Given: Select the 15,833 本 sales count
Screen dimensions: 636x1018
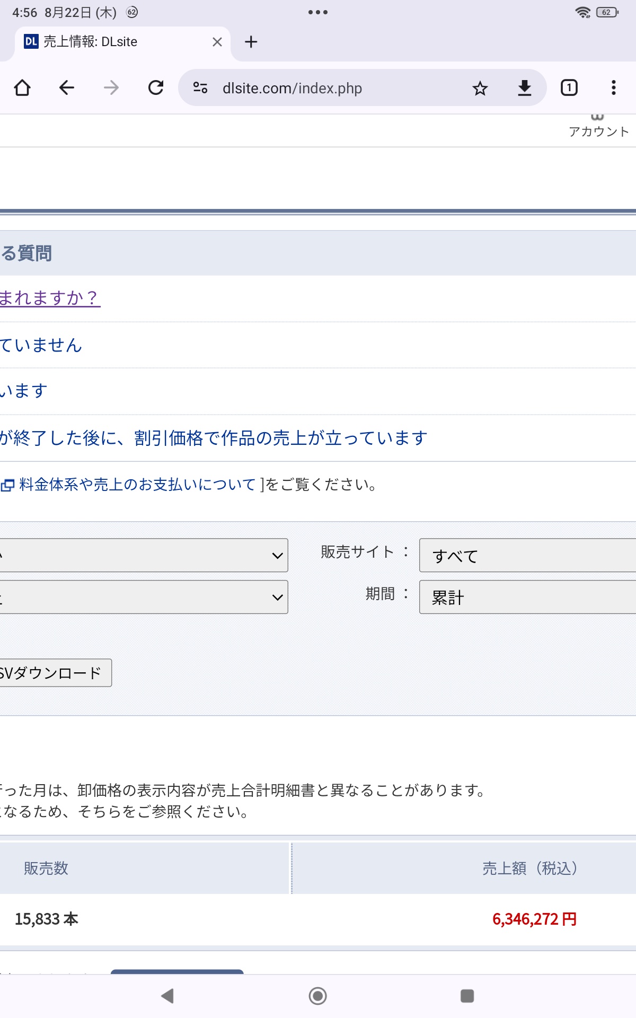Looking at the screenshot, I should [47, 919].
